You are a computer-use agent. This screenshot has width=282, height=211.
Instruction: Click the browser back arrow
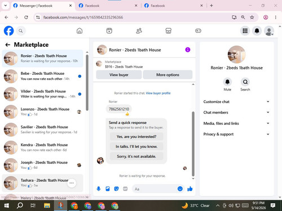pos(6,17)
